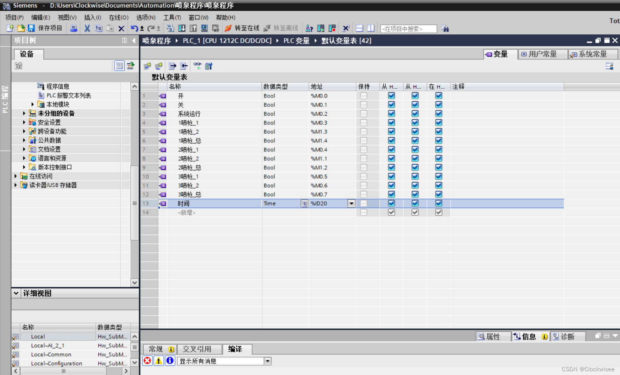Click the data type selector button for Time

[x=304, y=204]
